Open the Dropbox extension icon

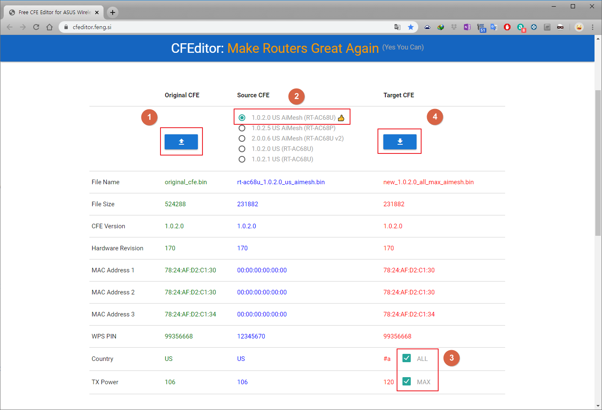[454, 27]
